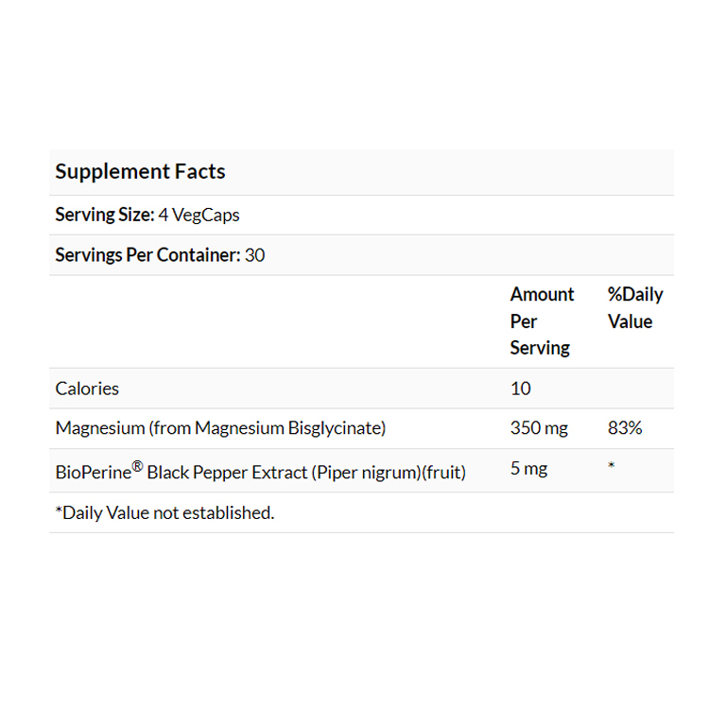709x709 pixels.
Task: Click the 350 mg magnesium amount
Action: click(x=539, y=428)
